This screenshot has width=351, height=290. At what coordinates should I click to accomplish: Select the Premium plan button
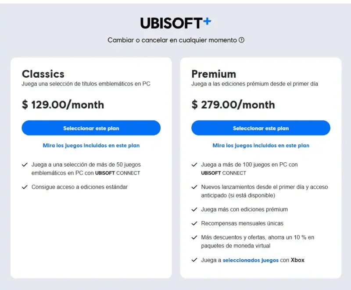261,128
